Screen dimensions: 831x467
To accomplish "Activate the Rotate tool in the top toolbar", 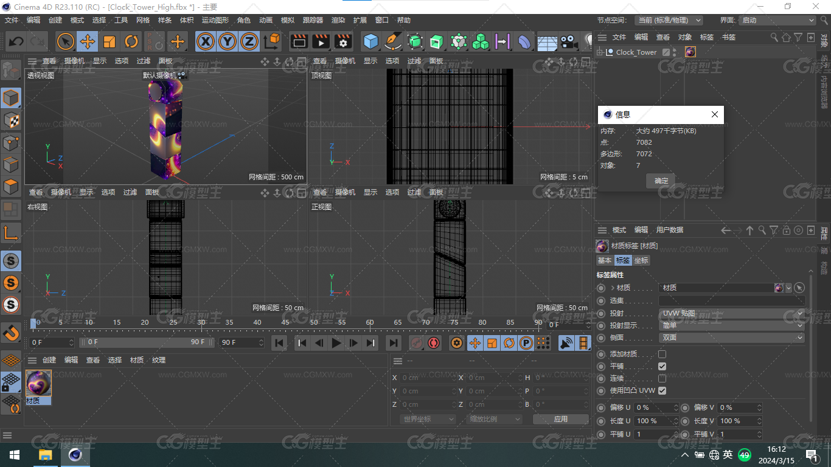I will click(131, 42).
